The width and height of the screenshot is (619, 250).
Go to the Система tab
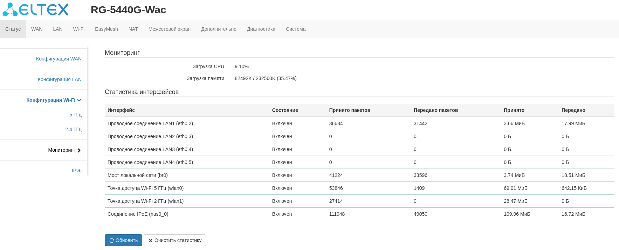point(296,29)
